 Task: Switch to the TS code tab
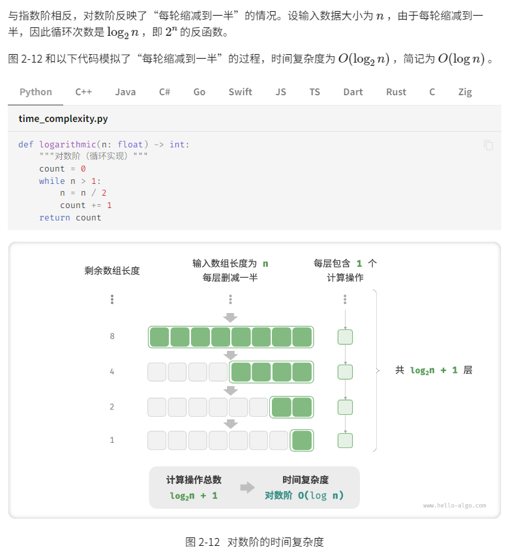coord(314,92)
